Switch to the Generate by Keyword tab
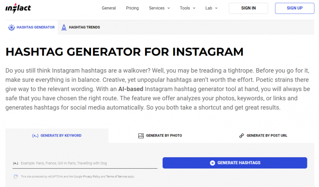This screenshot has height=187, width=319. click(57, 136)
